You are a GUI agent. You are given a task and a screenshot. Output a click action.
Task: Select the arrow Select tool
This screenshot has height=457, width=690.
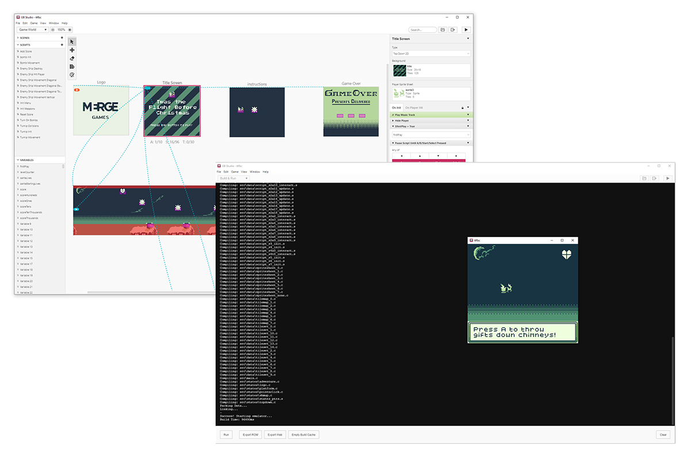click(x=72, y=41)
